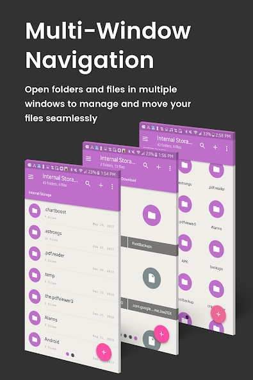253x380 pixels.
Task: Click the Android folder icon
Action: click(35, 340)
